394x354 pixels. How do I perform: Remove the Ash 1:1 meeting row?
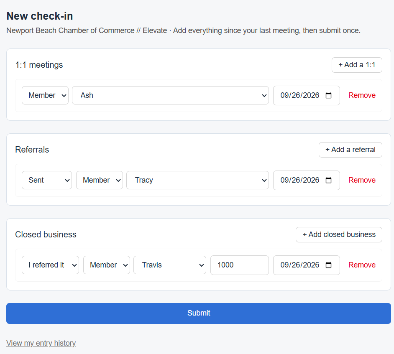pos(362,95)
